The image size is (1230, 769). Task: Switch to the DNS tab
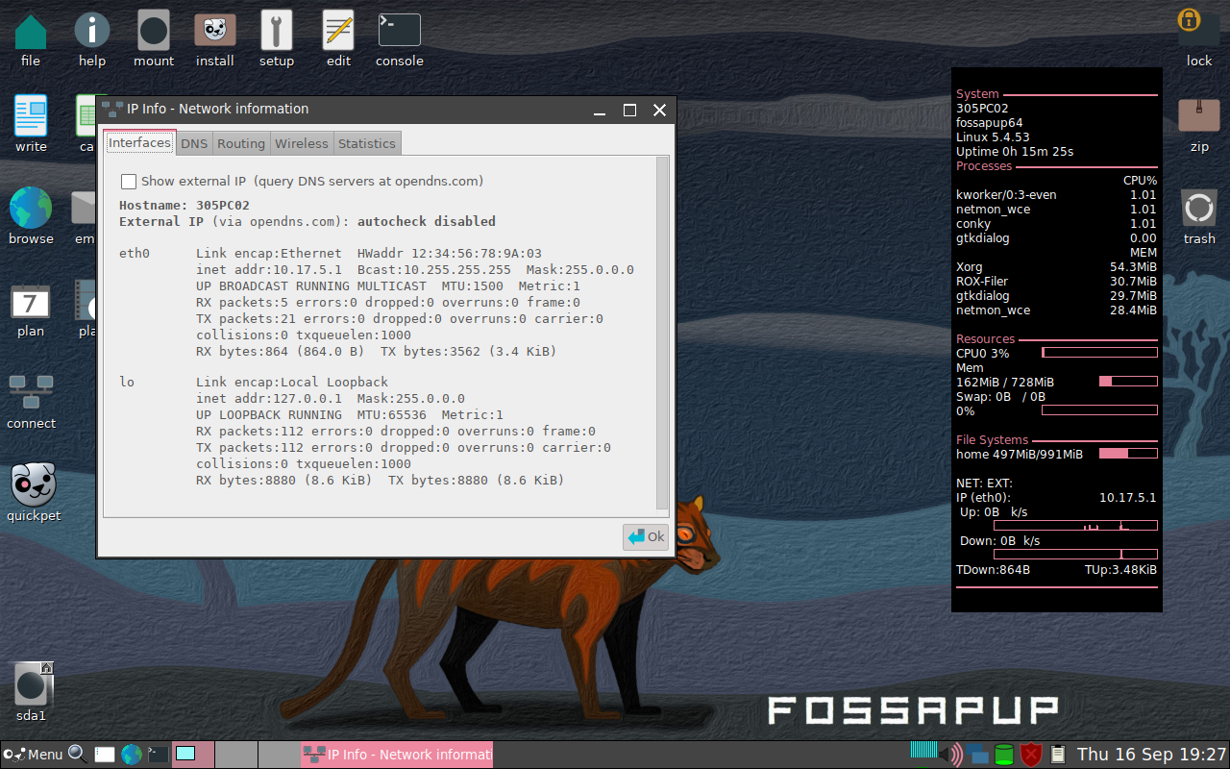pos(194,143)
